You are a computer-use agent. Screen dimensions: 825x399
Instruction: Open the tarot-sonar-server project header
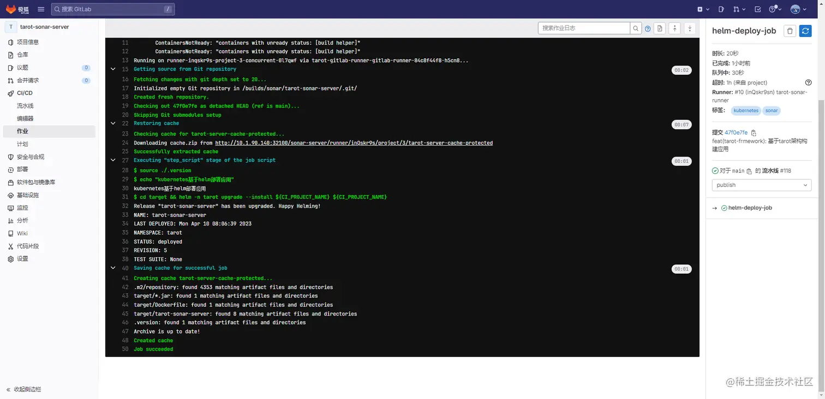click(49, 27)
